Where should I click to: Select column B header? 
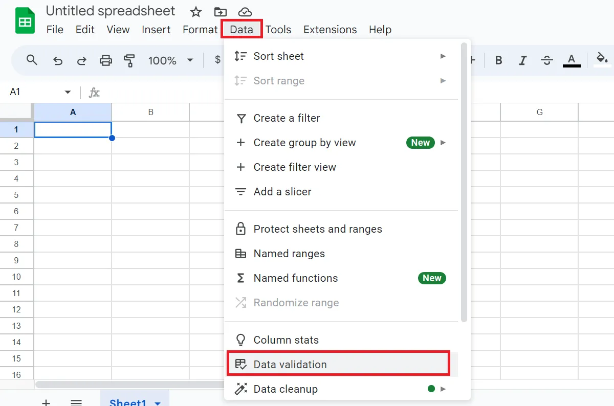150,112
